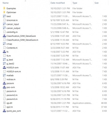Click the psosvm3.m file icon

coord(4,99)
